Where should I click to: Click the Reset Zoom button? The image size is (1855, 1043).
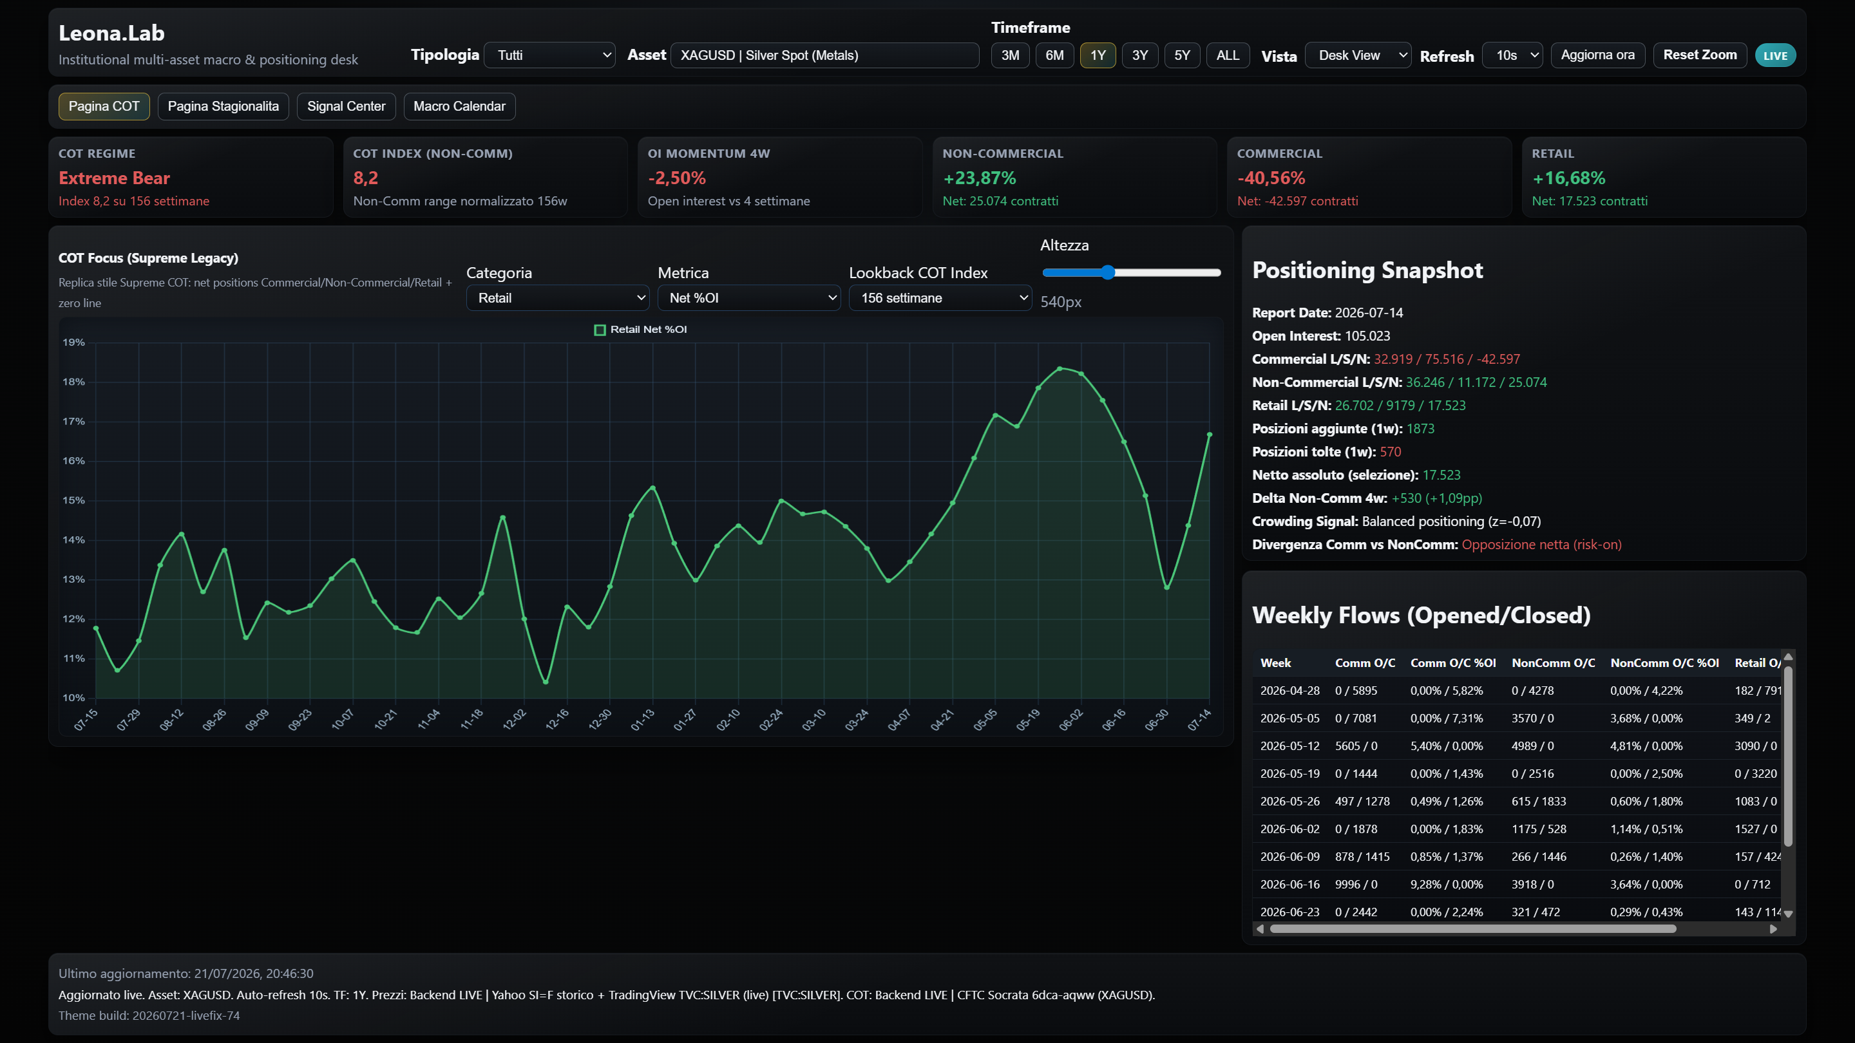pos(1700,55)
